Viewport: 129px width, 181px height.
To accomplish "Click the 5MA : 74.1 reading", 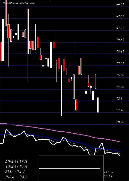I will coord(15,172).
